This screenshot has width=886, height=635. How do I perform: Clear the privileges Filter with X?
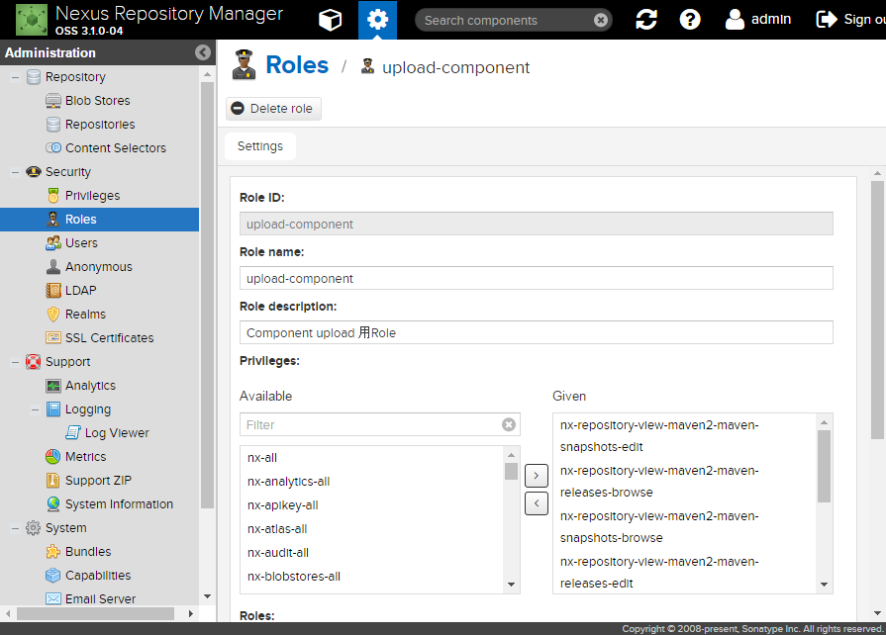pos(509,424)
